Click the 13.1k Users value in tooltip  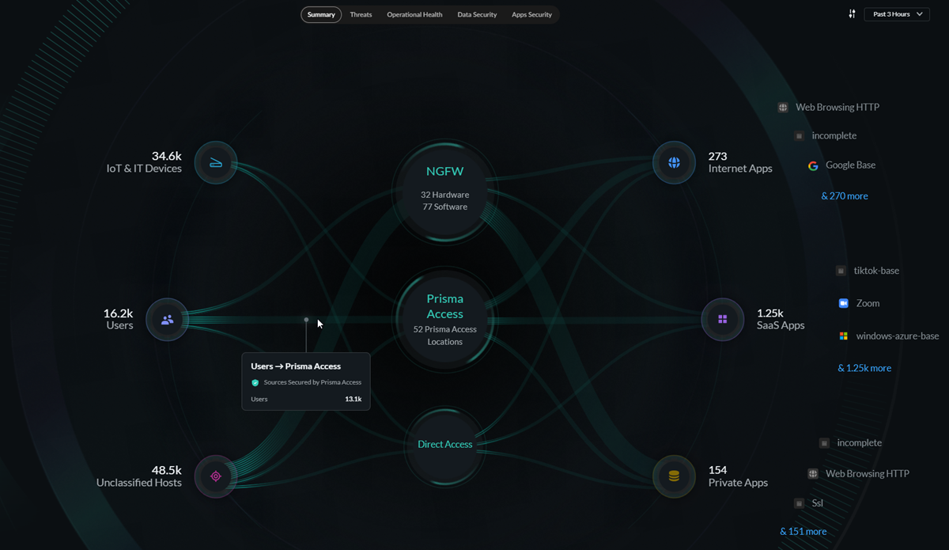[x=353, y=400]
